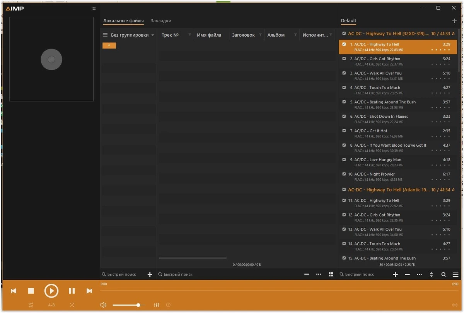Collapse the AC-DC Atlantic album group
The height and width of the screenshot is (313, 464).
454,190
